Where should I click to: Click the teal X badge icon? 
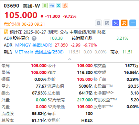point(58,5)
